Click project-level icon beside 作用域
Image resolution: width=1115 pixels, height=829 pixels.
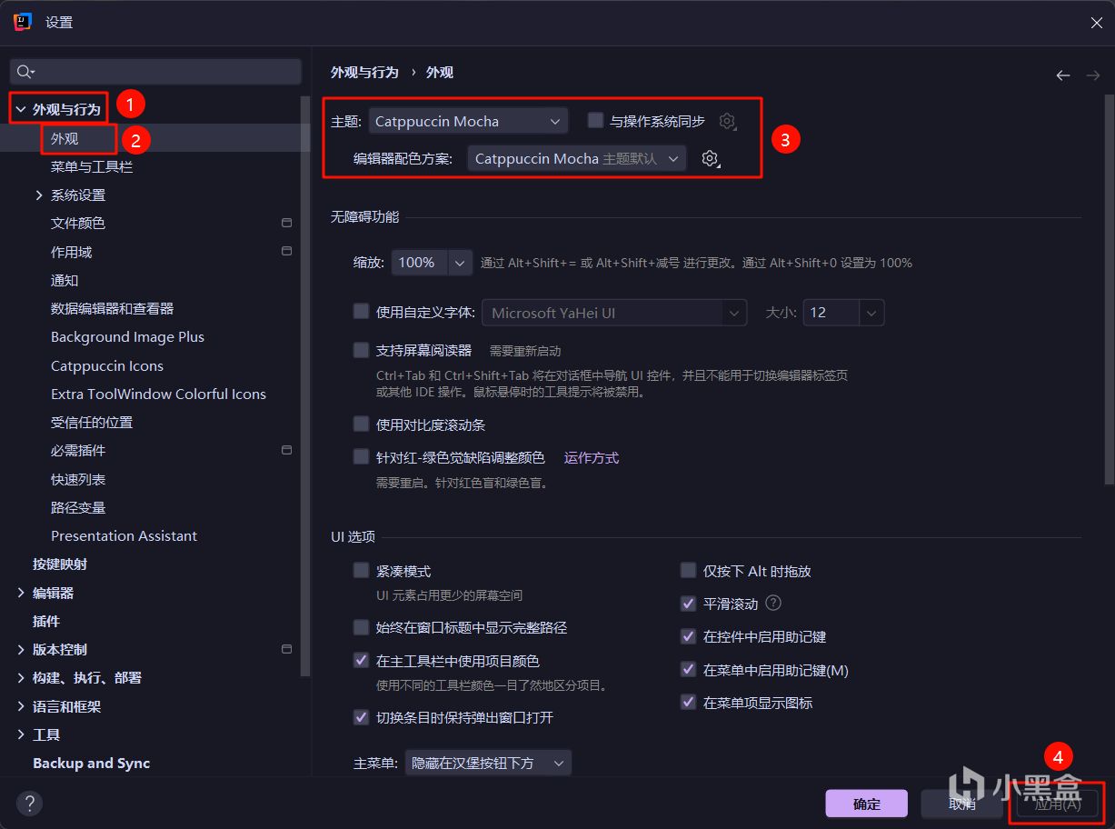click(287, 251)
